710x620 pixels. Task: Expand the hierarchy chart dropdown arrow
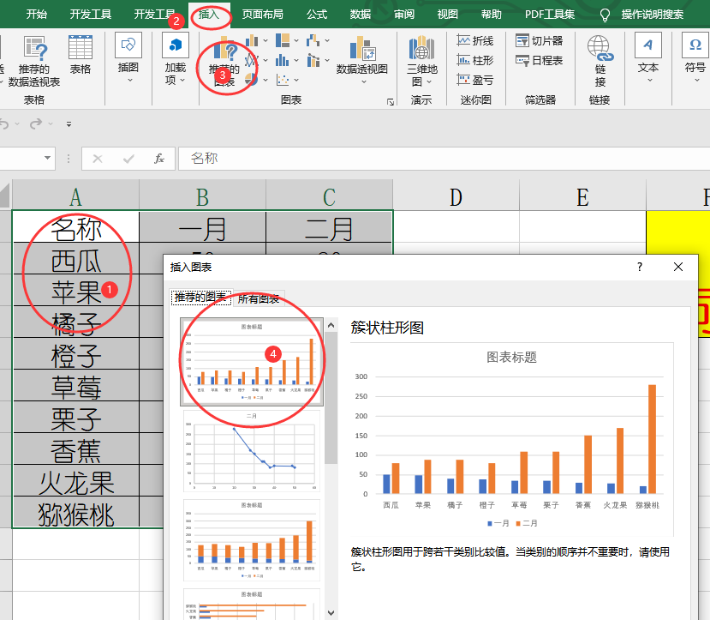tap(296, 41)
